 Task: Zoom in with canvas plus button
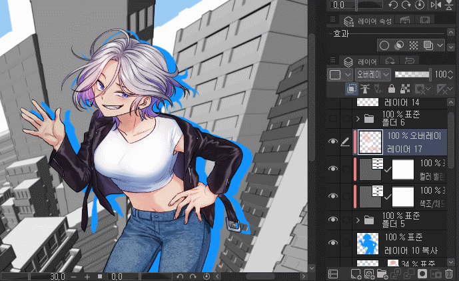tap(87, 276)
